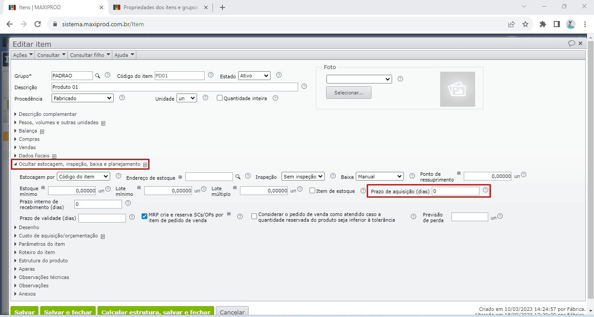594x317 pixels.
Task: Toggle Quantidade inteira checkbox
Action: [220, 98]
